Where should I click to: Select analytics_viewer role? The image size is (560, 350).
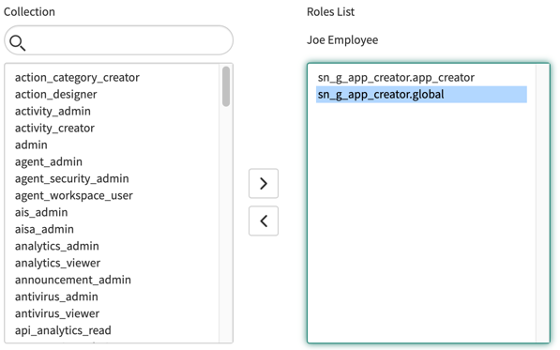[x=57, y=263]
